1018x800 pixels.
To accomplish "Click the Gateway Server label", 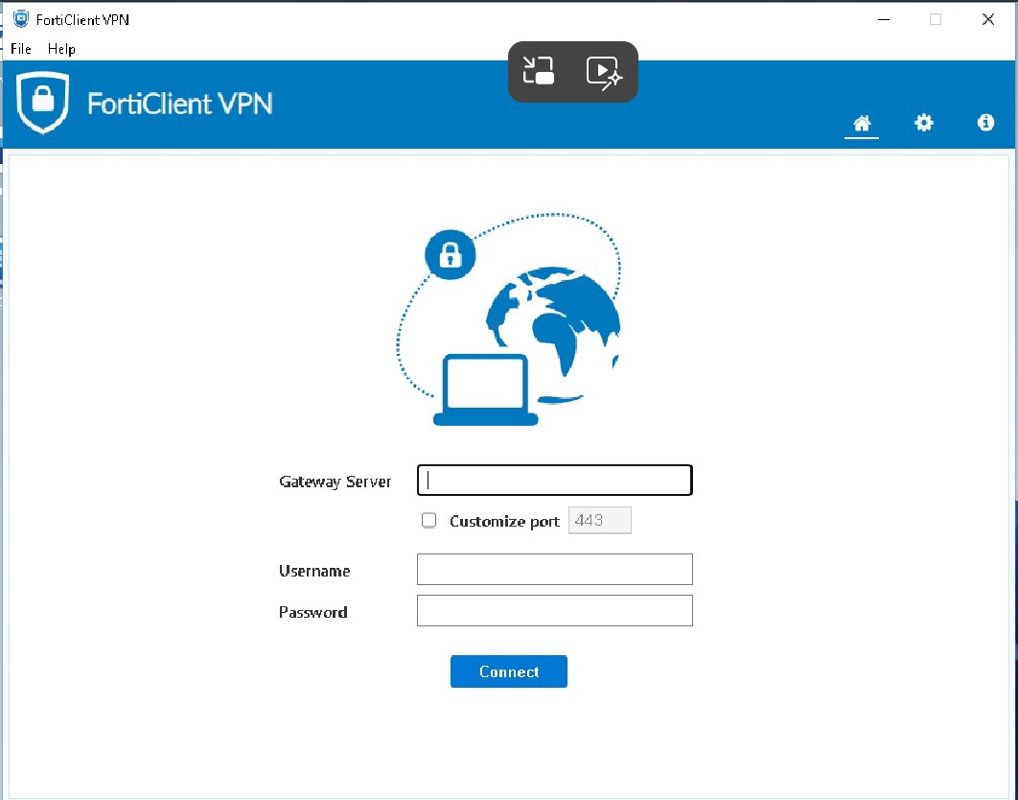I will (335, 481).
